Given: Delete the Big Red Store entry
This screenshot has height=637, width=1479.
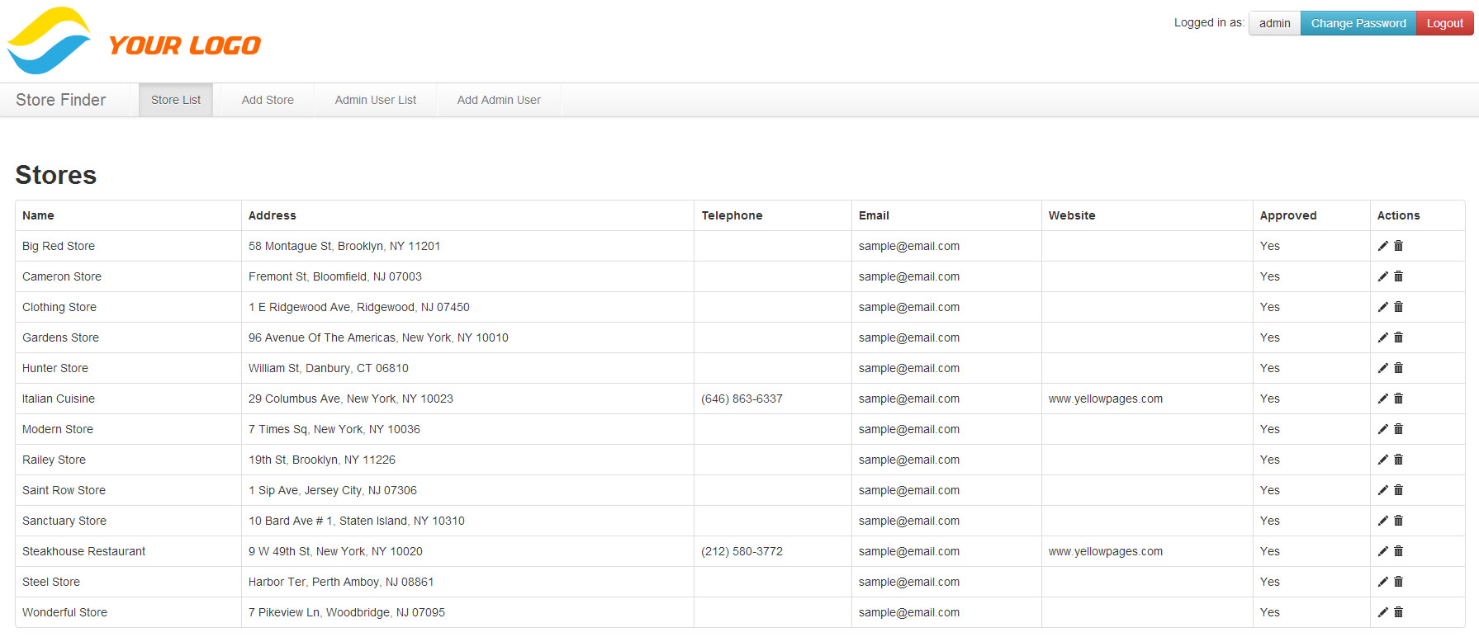Looking at the screenshot, I should click(1399, 246).
